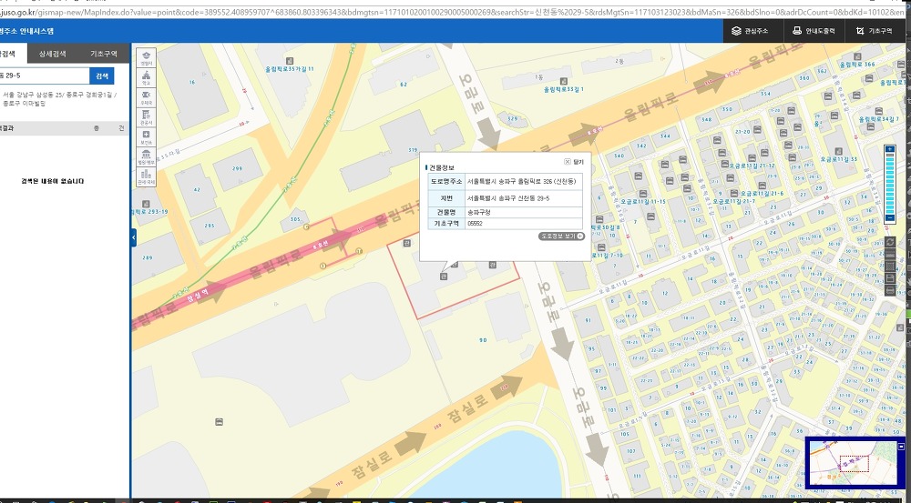
Task: Click the '오금로11길 21-12' map label
Action: pos(752,166)
